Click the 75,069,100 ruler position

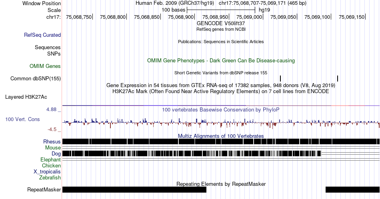click(317, 17)
